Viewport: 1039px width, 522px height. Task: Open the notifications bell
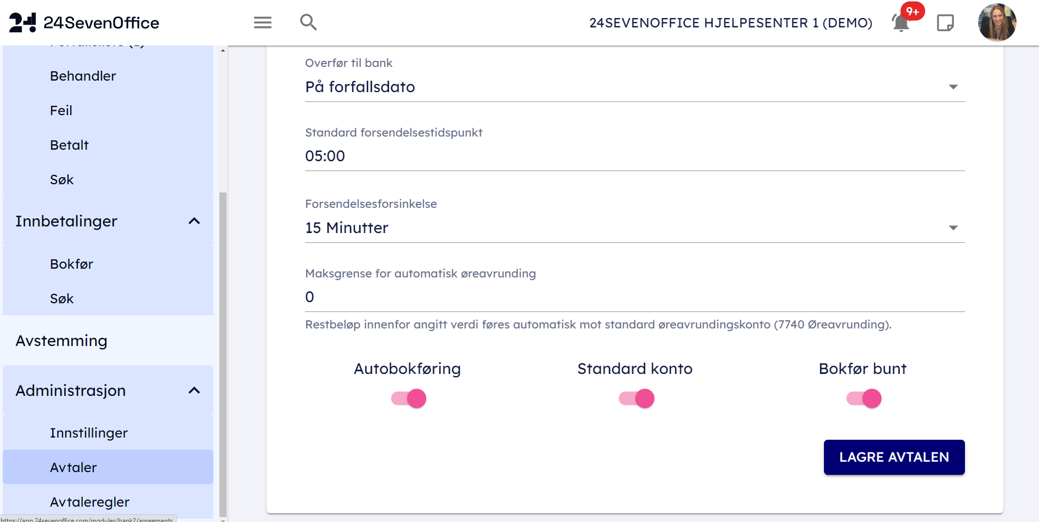[901, 23]
